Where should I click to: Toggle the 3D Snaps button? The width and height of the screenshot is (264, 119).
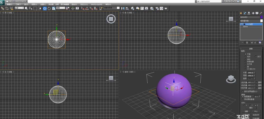pyautogui.click(x=82, y=8)
